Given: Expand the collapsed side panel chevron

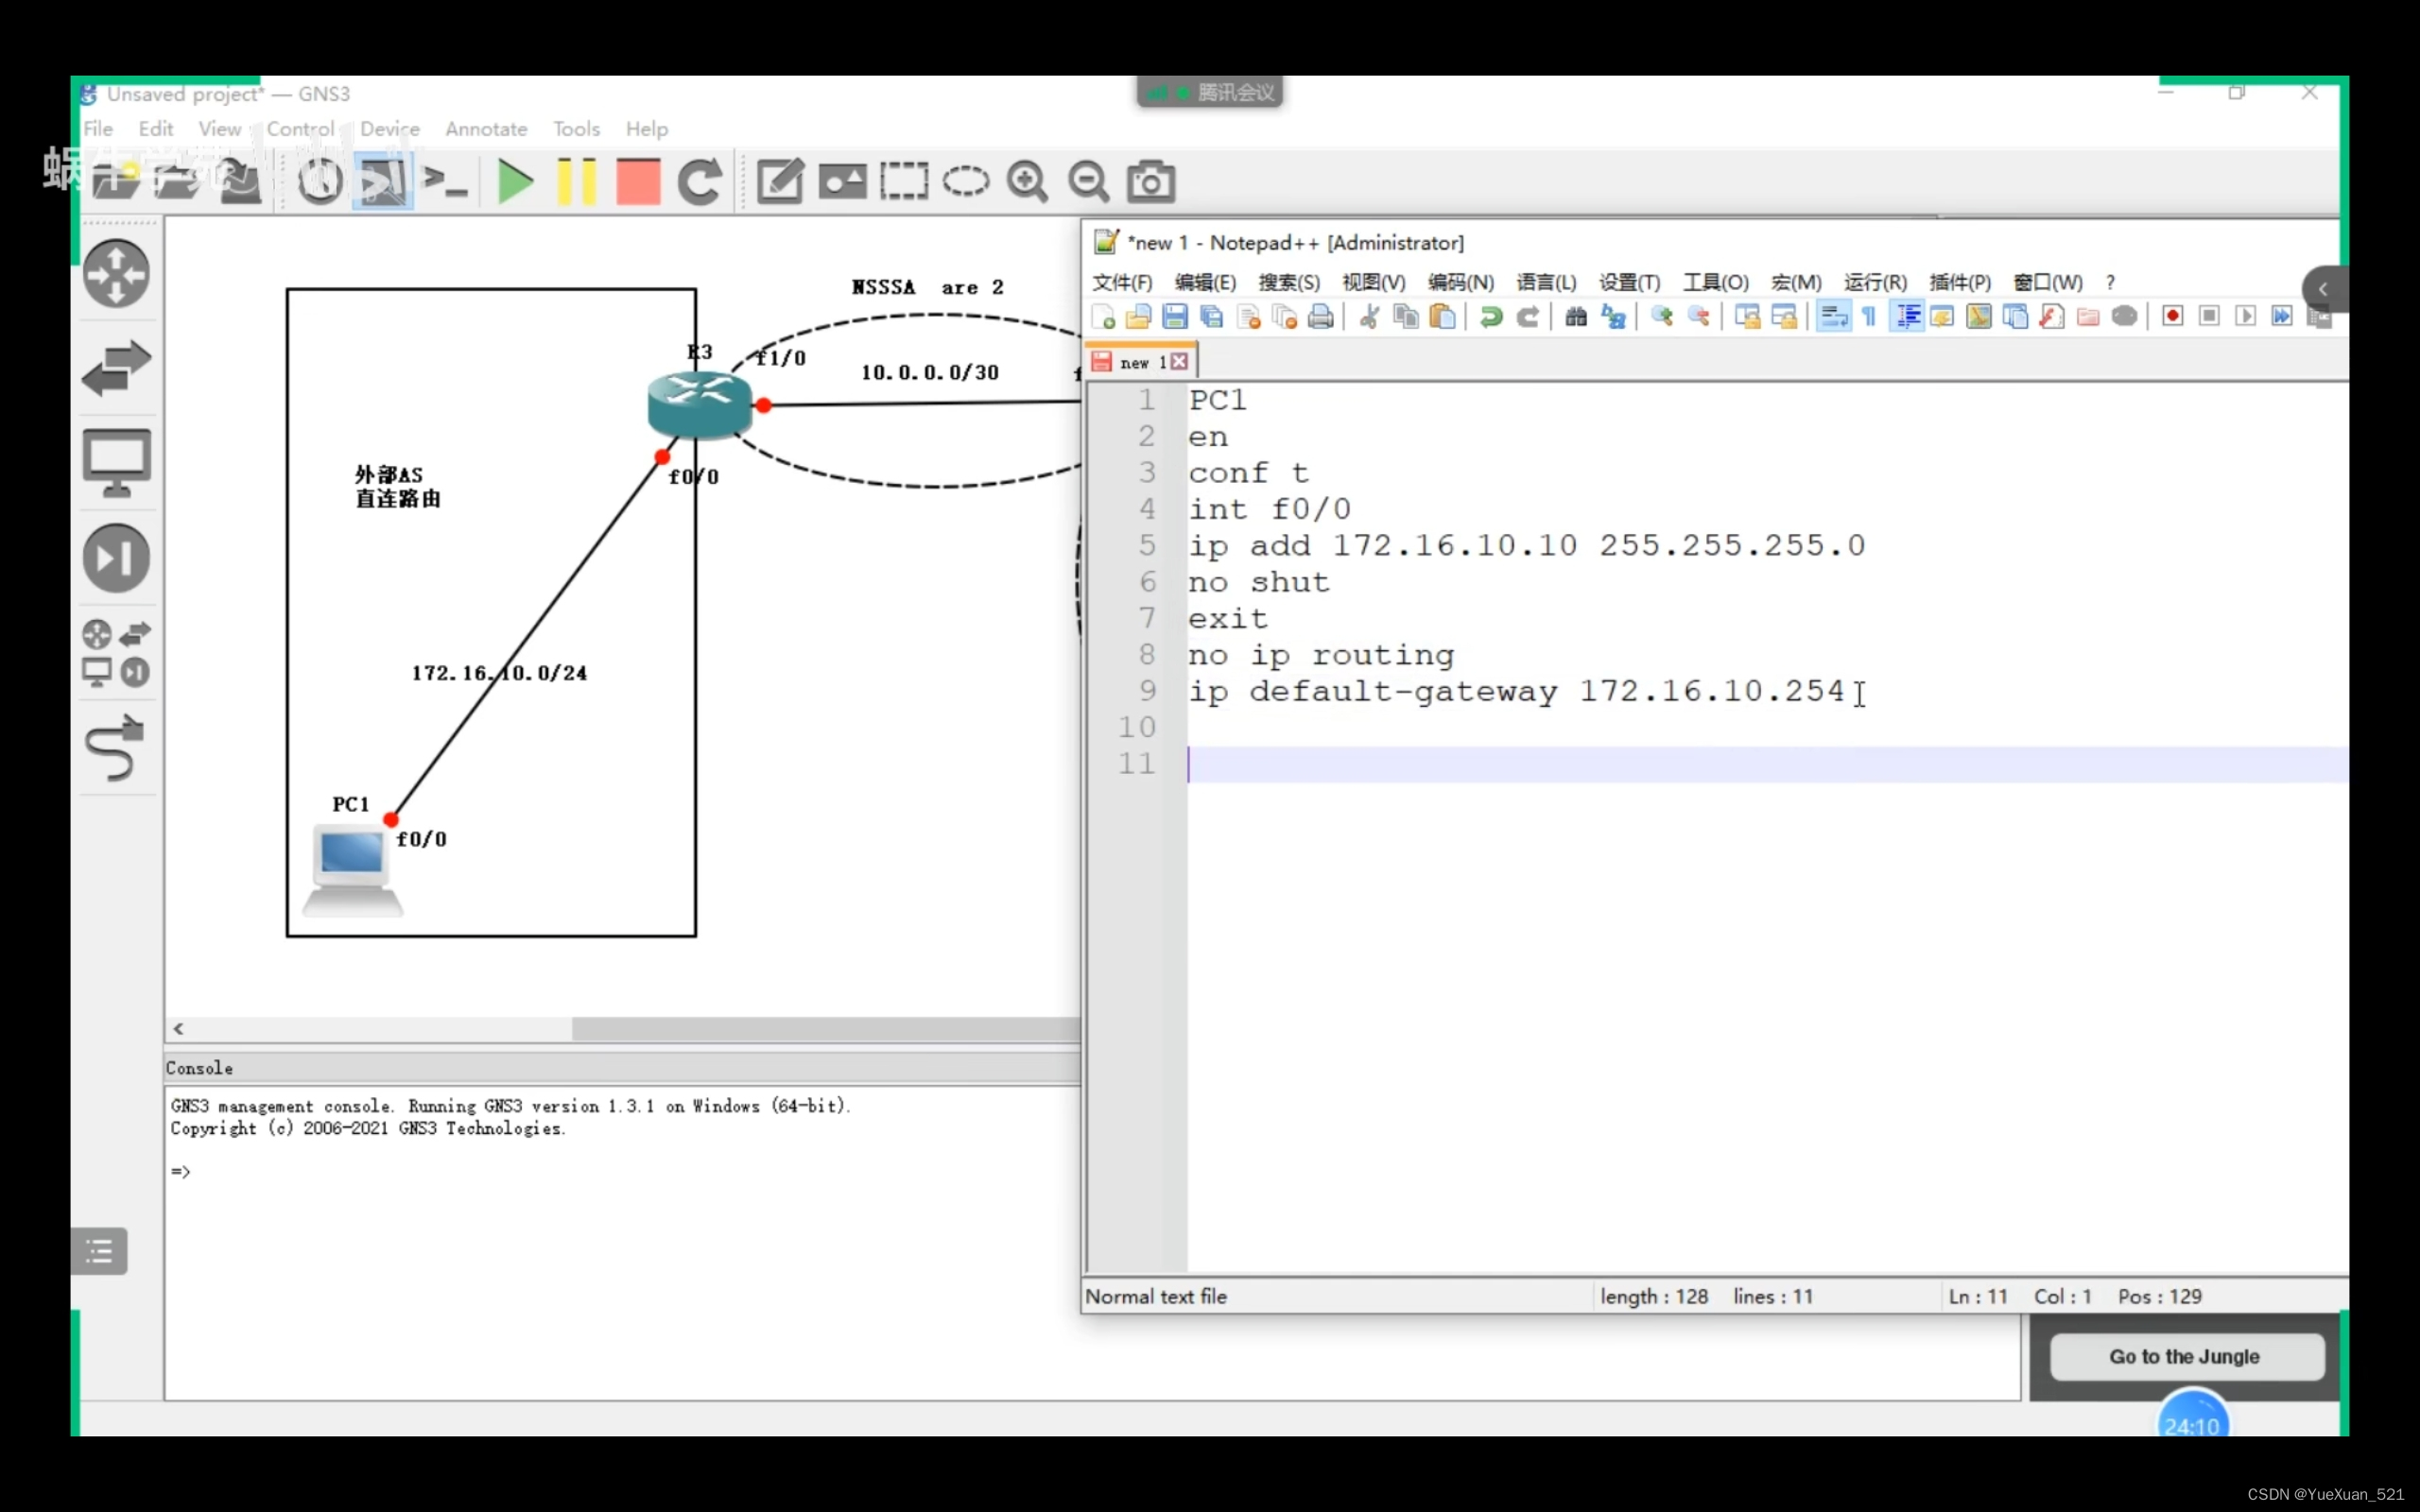Looking at the screenshot, I should (x=2325, y=289).
